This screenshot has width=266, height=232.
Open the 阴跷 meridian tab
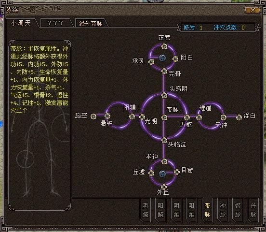[x=145, y=210]
